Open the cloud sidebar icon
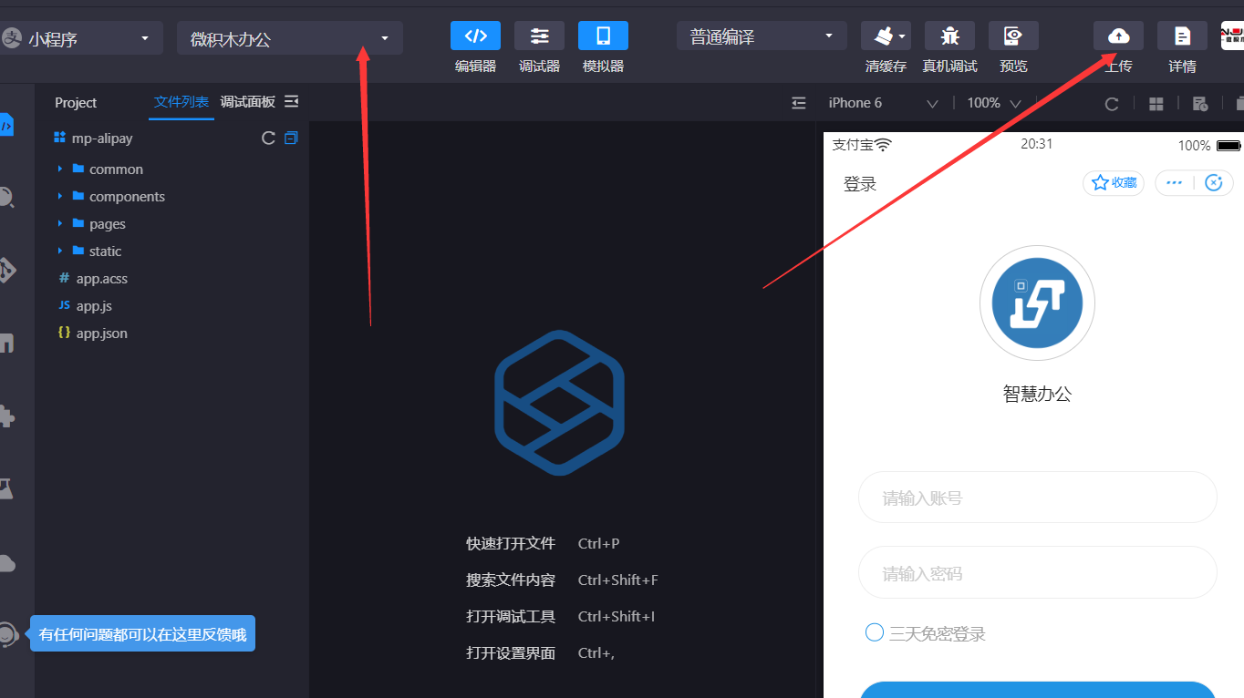 click(6, 563)
